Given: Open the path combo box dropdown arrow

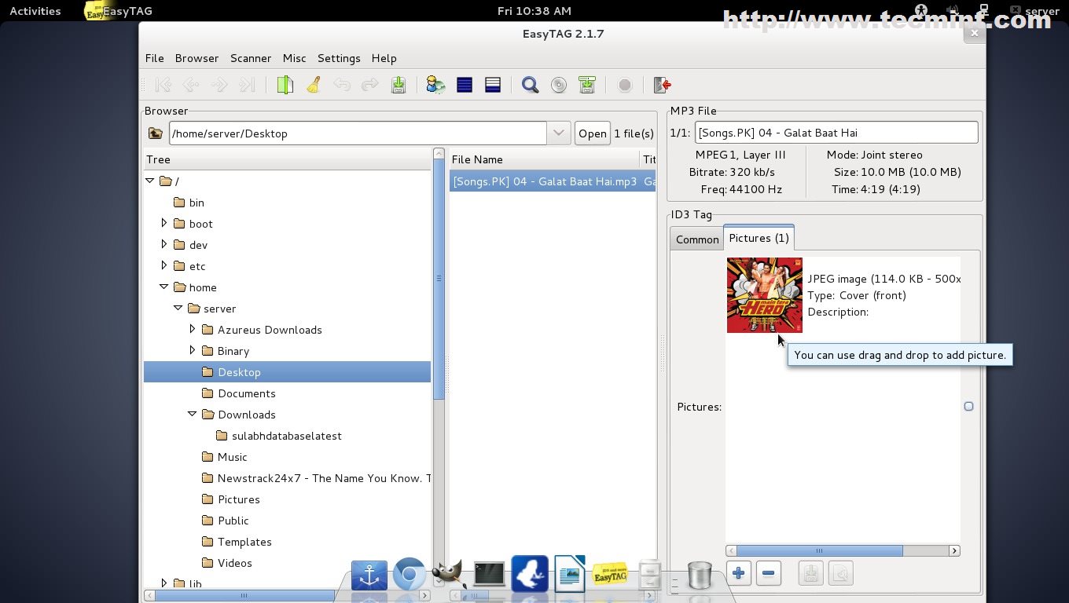Looking at the screenshot, I should 558,133.
